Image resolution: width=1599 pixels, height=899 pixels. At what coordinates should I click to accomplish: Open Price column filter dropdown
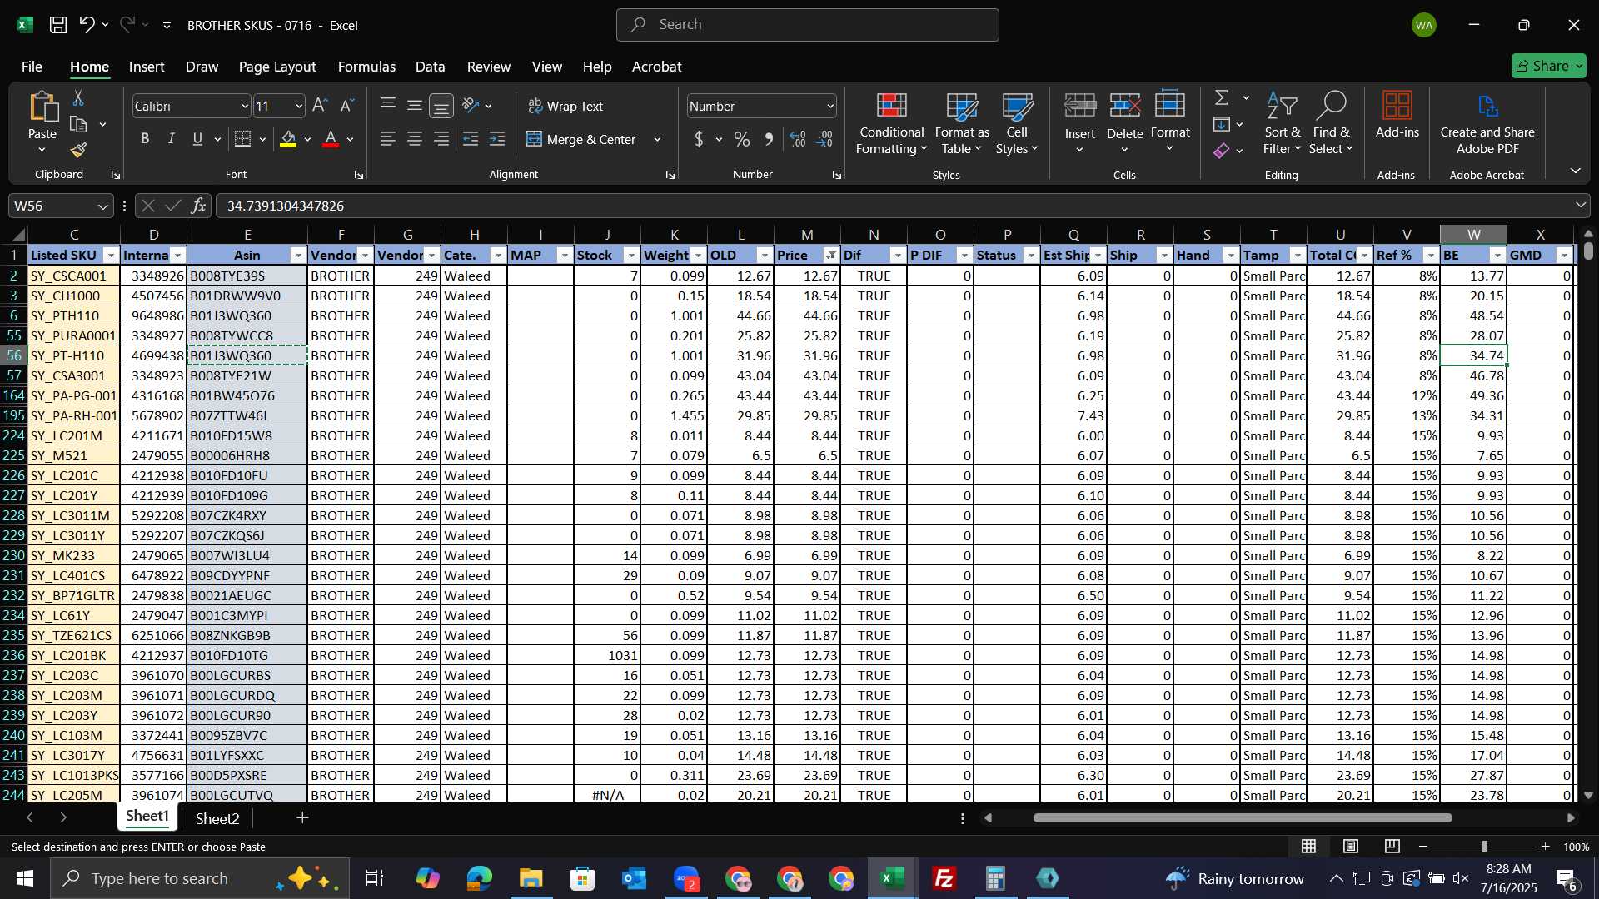pos(831,256)
